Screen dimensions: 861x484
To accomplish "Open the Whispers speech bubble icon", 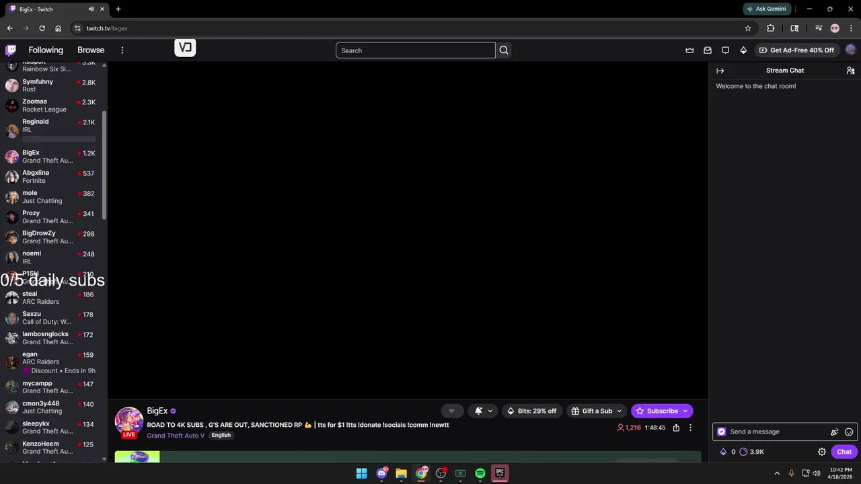I will 725,50.
